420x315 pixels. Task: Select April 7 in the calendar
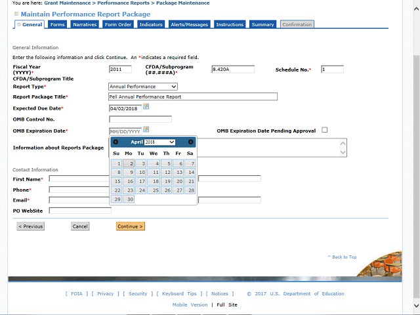[x=190, y=163]
